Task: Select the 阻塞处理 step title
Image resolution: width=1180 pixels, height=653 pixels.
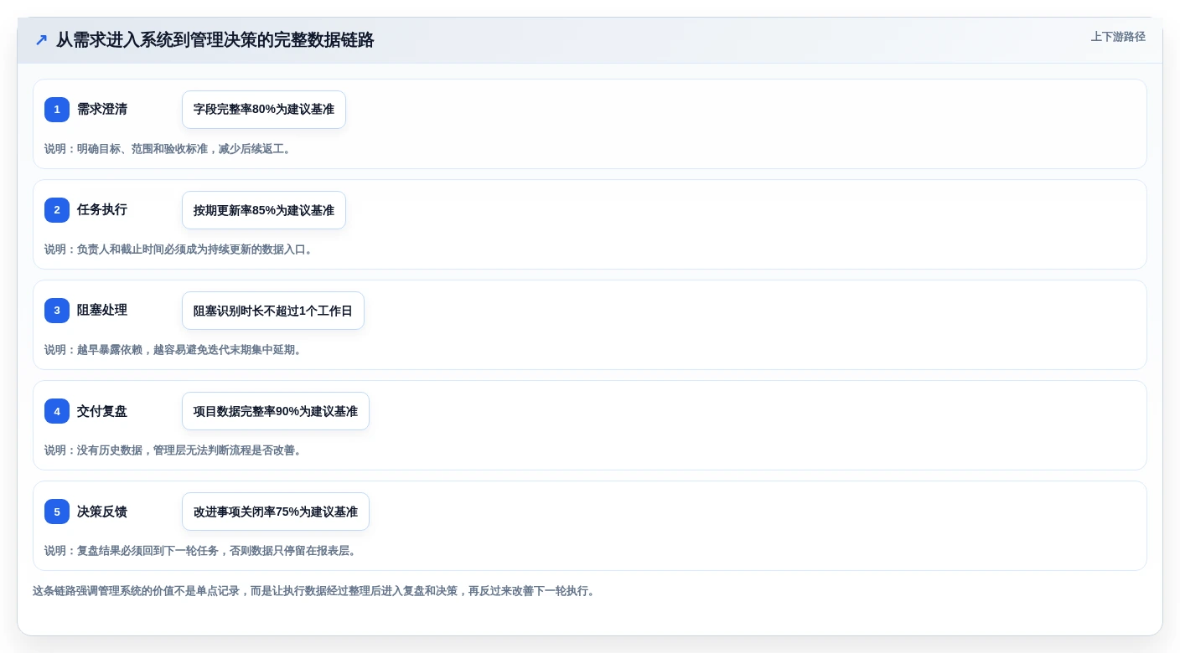Action: pos(102,311)
